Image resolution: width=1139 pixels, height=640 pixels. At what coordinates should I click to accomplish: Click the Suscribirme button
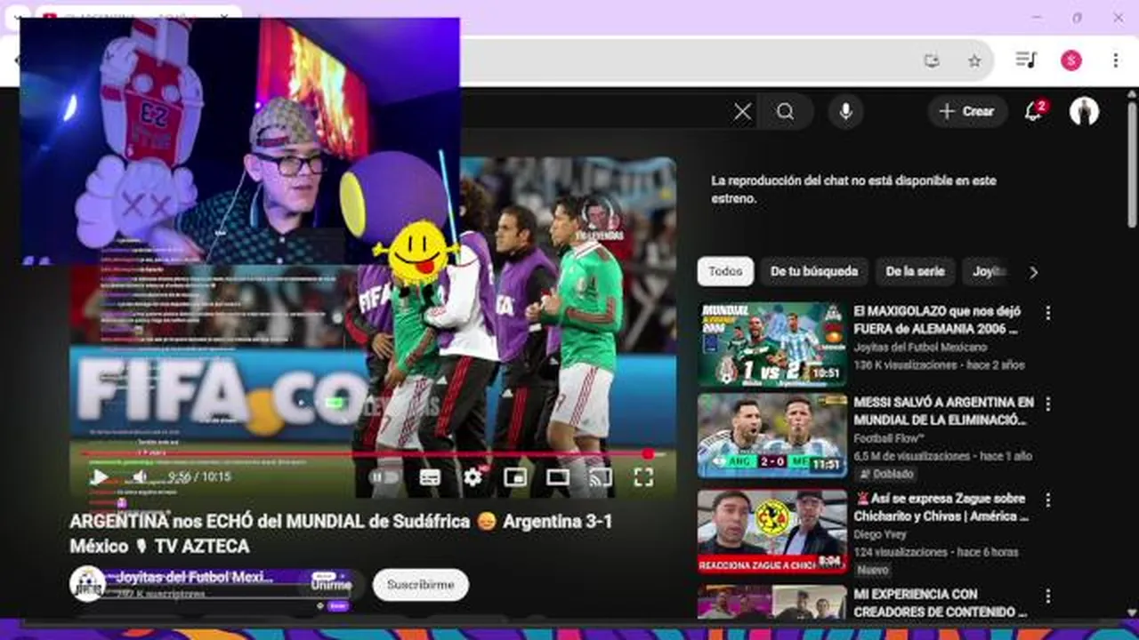420,585
